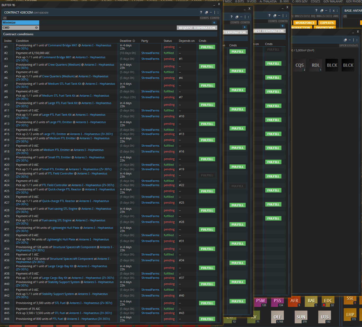
Task: Collapse the Contract conditions section header
Action: (110, 34)
